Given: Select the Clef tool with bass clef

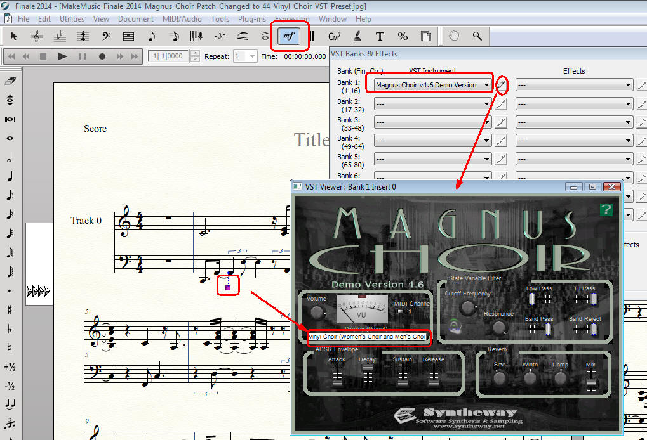Looking at the screenshot, I should coord(105,36).
